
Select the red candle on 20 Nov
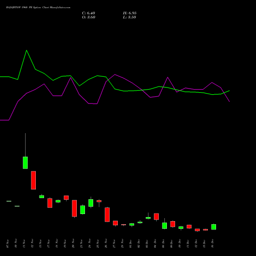pyautogui.click(x=74, y=208)
